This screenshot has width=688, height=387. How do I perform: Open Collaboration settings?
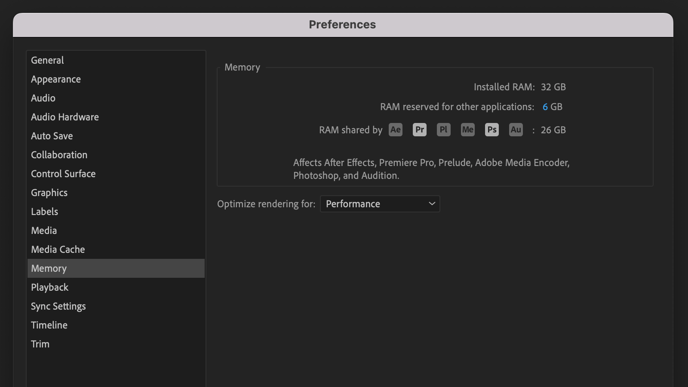[x=59, y=155]
